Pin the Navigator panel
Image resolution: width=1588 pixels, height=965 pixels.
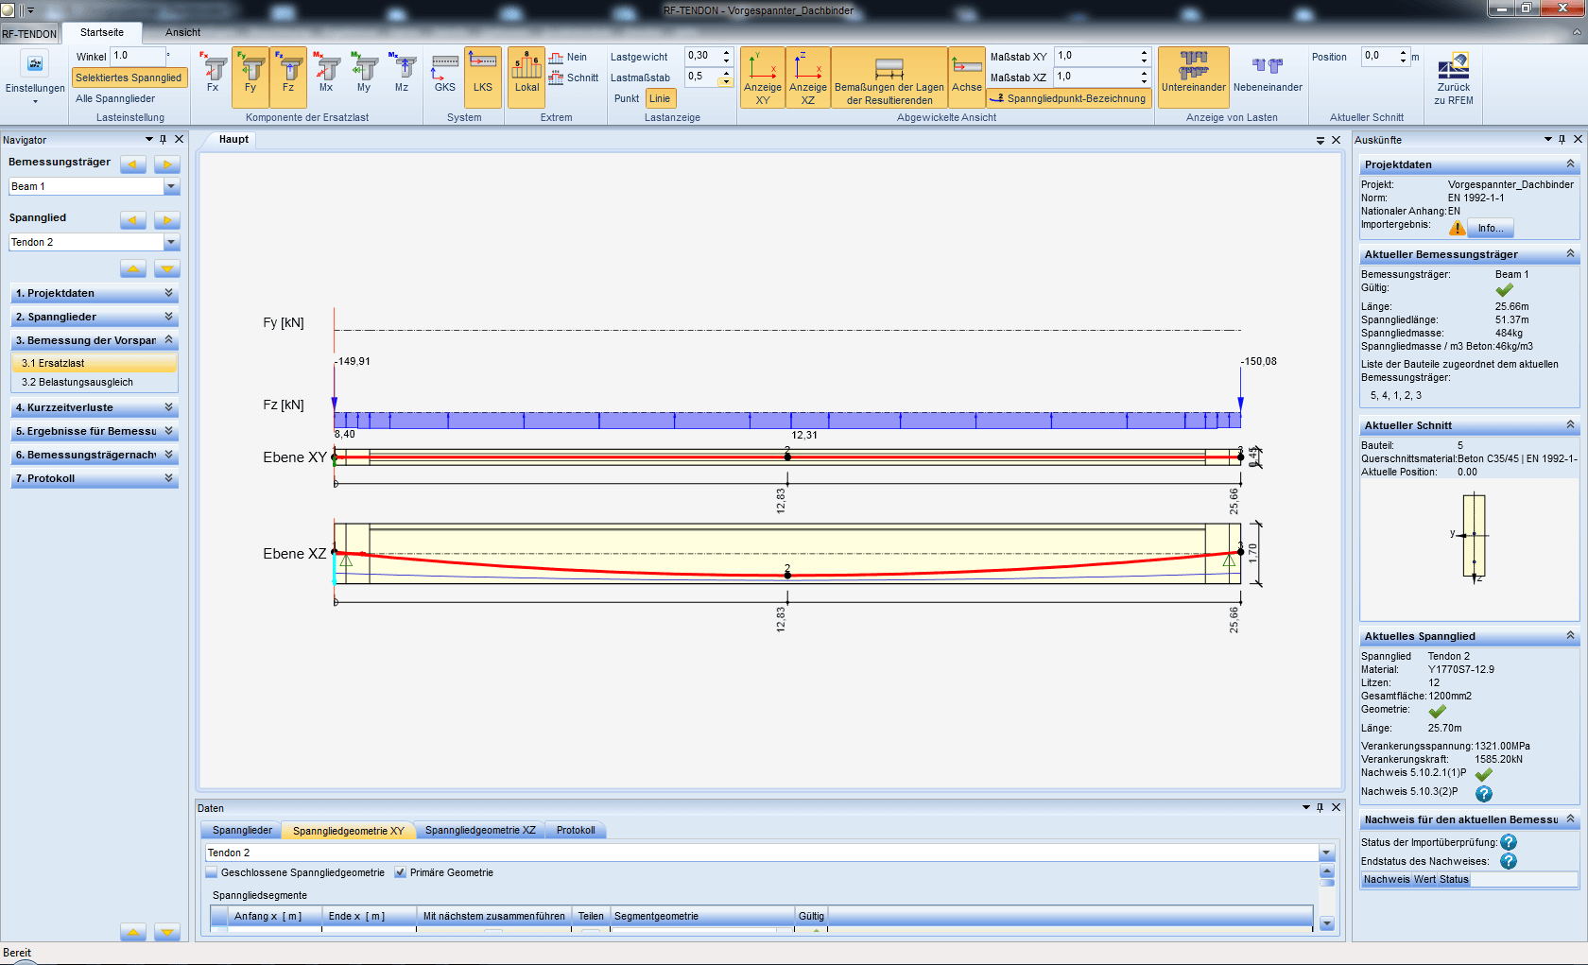[164, 139]
